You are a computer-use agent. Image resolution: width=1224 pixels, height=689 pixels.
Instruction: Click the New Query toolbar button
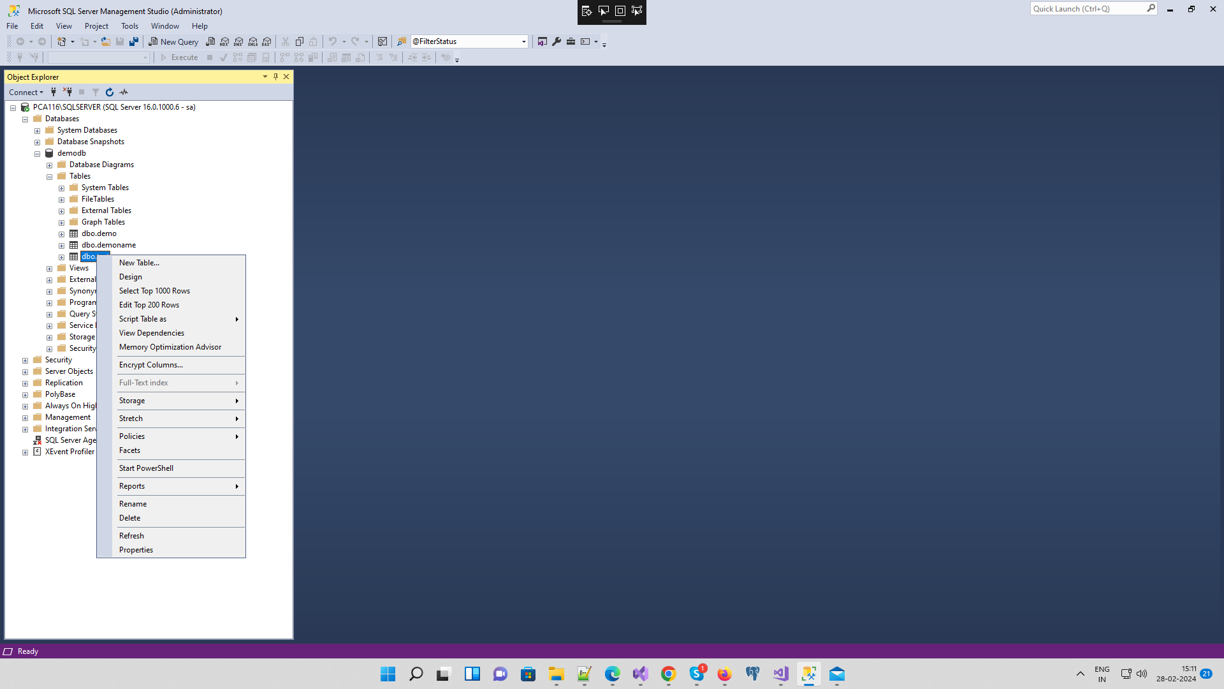point(173,41)
